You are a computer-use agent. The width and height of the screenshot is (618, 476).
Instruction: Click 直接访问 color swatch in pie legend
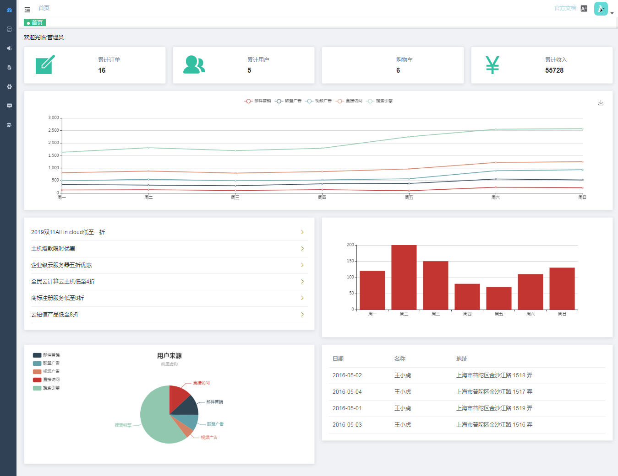pos(37,380)
